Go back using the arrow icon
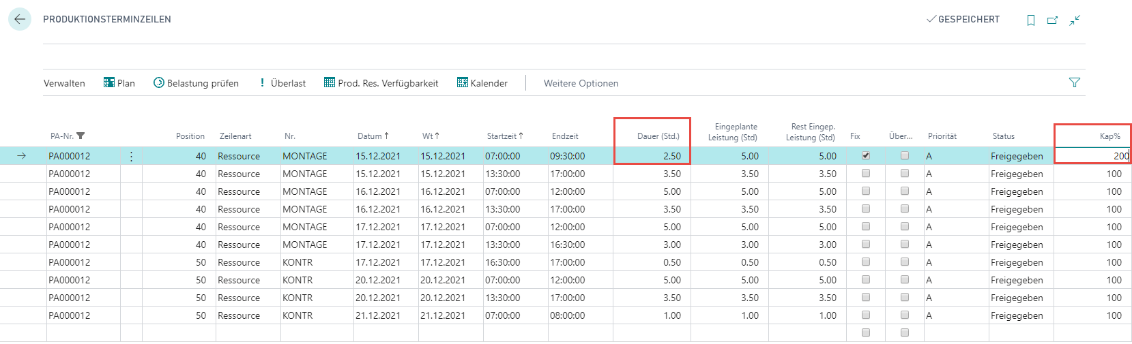The height and width of the screenshot is (344, 1132). coord(20,19)
